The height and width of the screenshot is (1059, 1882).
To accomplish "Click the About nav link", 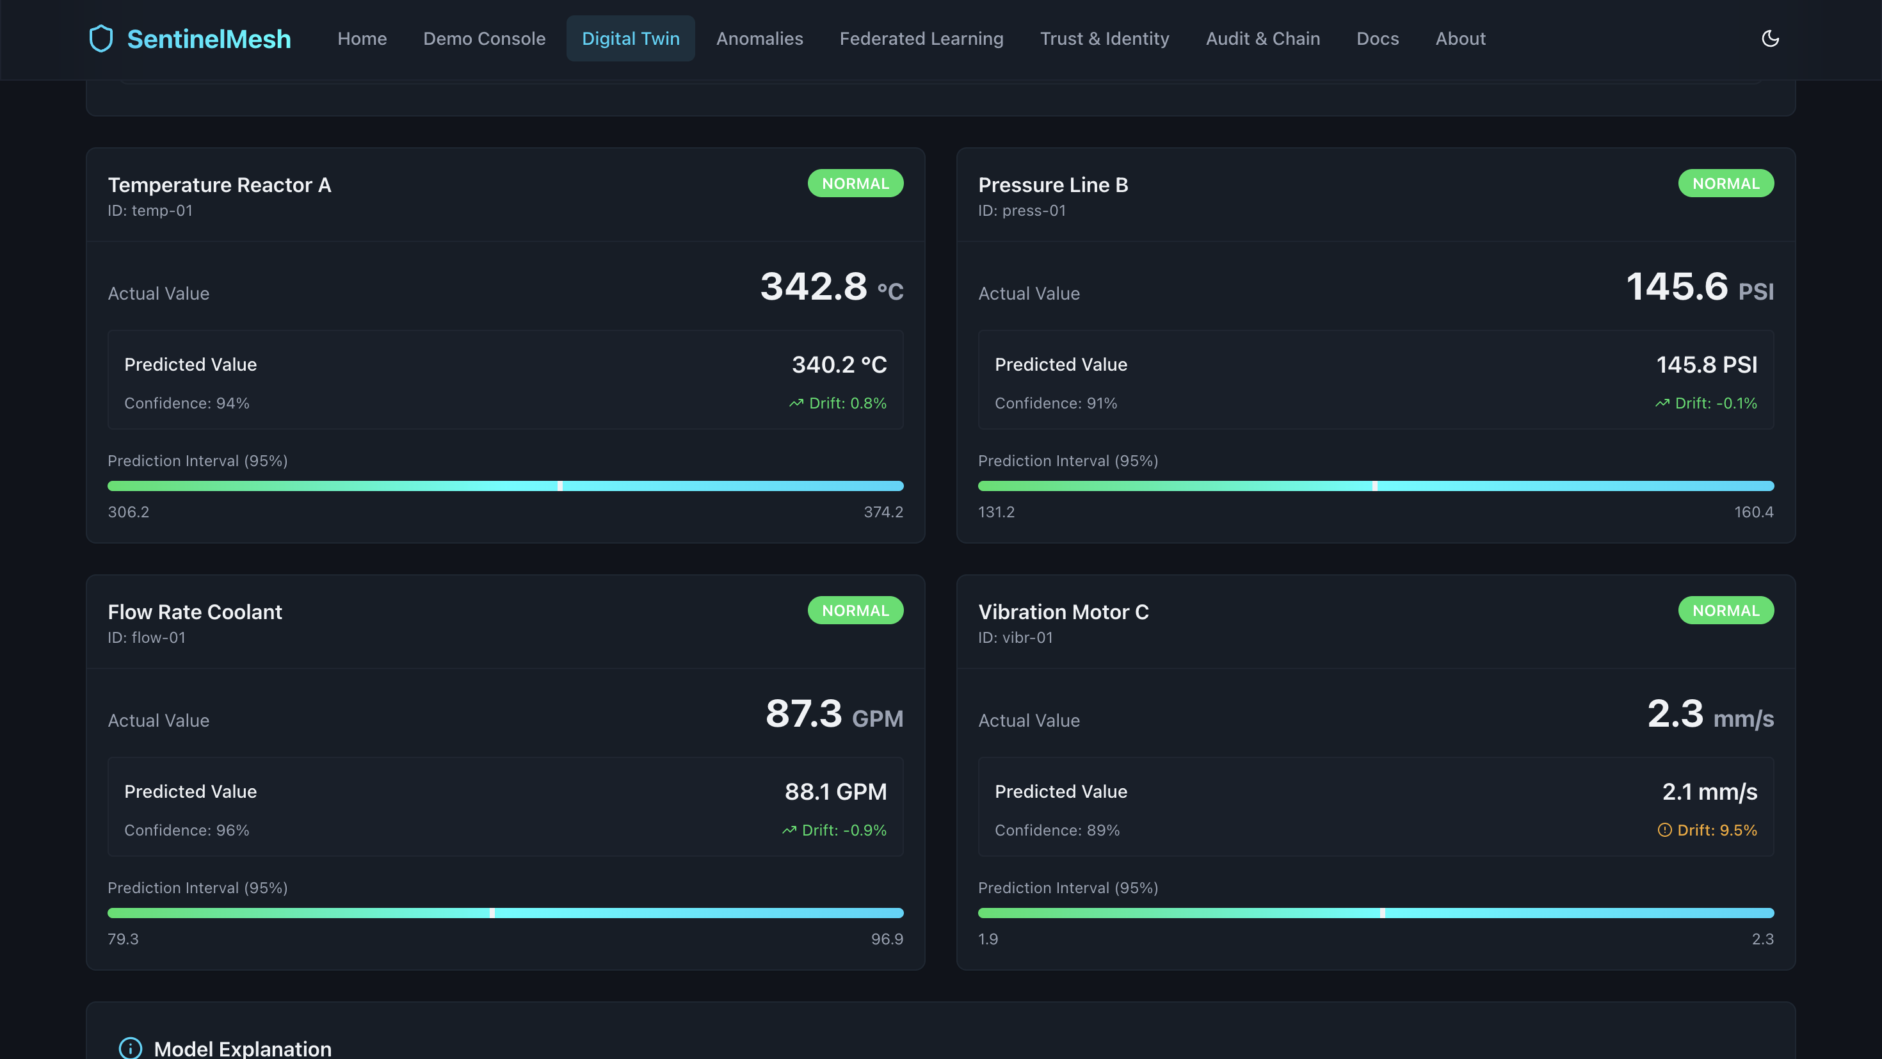I will click(x=1460, y=38).
